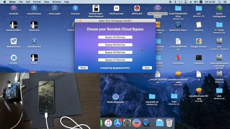
Task: Open iTunes Music in the Dock
Action: click(108, 123)
